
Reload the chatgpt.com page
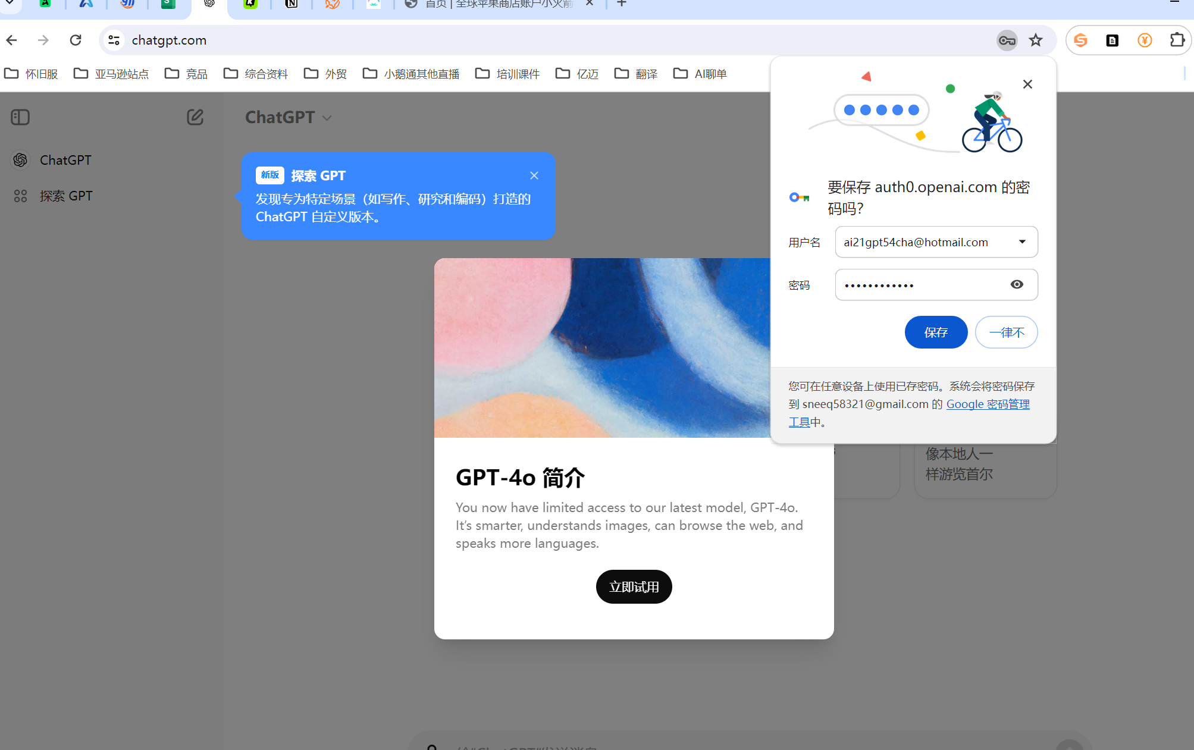76,40
